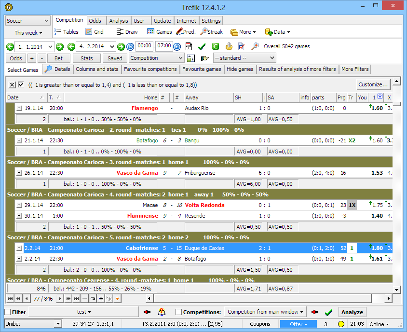Open the Details tab
This screenshot has width=407, height=332.
pyautogui.click(x=57, y=69)
